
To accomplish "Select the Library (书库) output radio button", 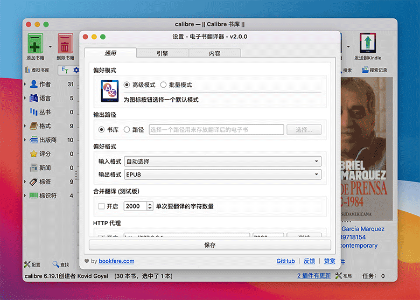I will (x=102, y=130).
